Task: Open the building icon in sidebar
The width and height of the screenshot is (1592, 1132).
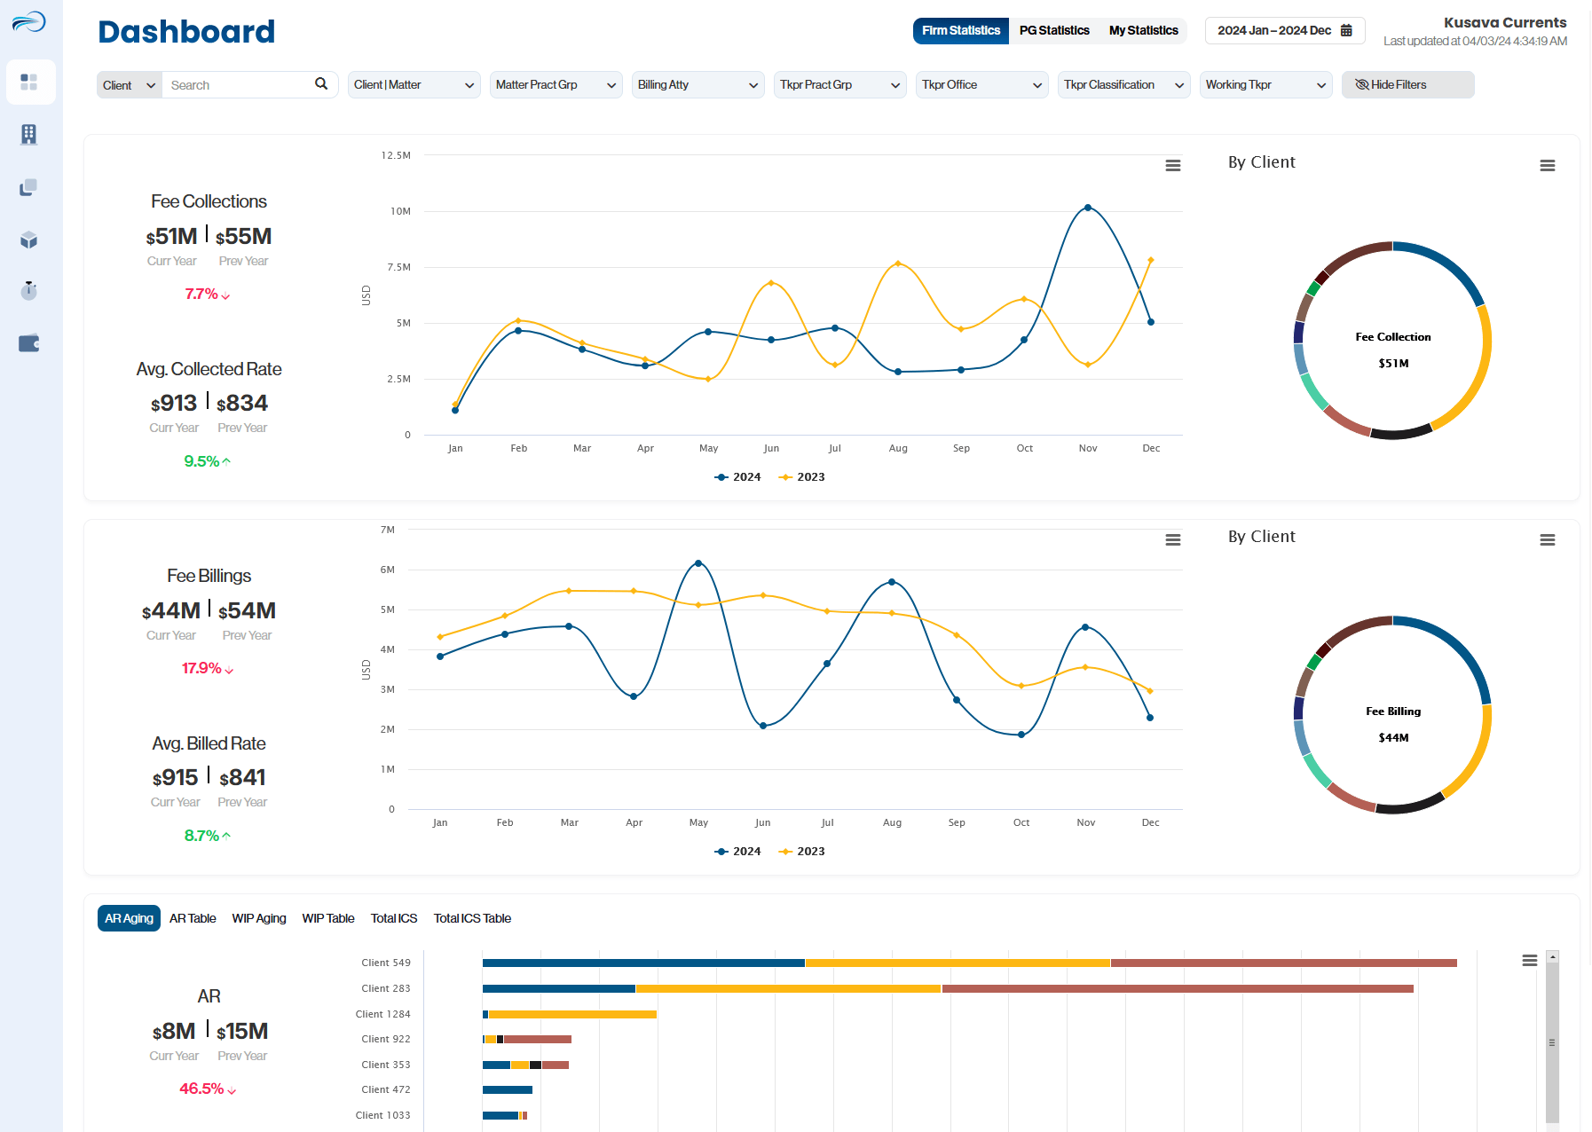Action: coord(29,134)
